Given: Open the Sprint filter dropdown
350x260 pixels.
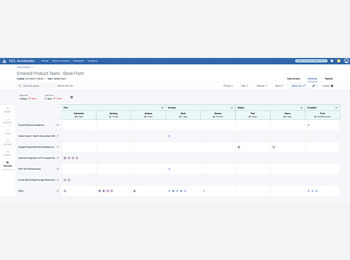Looking at the screenshot, I should tap(278, 86).
